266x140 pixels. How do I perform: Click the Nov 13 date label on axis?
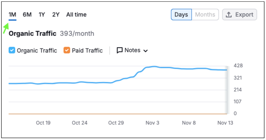pyautogui.click(x=225, y=123)
